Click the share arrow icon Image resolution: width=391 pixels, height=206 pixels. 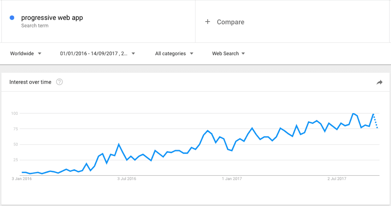coord(379,82)
